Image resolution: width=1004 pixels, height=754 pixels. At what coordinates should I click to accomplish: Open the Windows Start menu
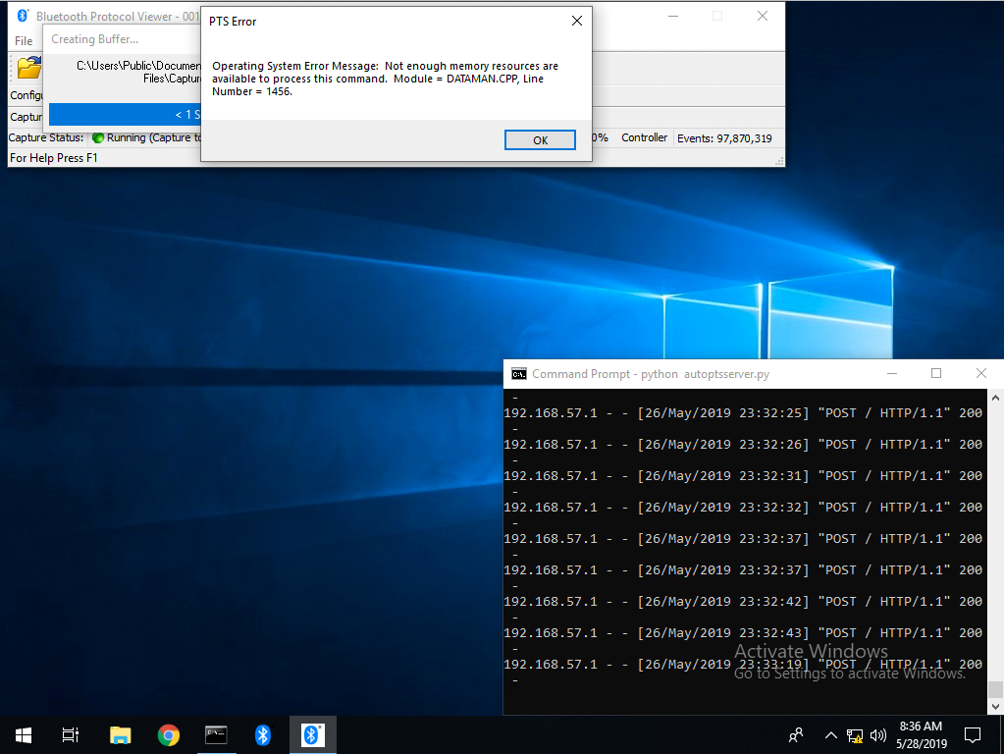pyautogui.click(x=22, y=734)
